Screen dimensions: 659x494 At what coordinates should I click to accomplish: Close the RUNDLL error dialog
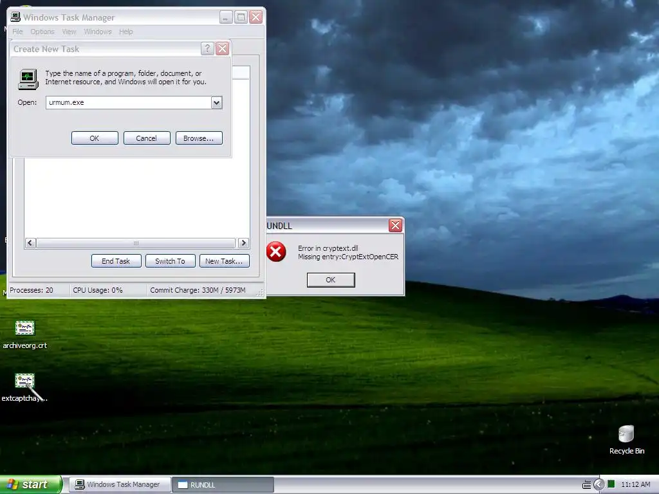[395, 226]
